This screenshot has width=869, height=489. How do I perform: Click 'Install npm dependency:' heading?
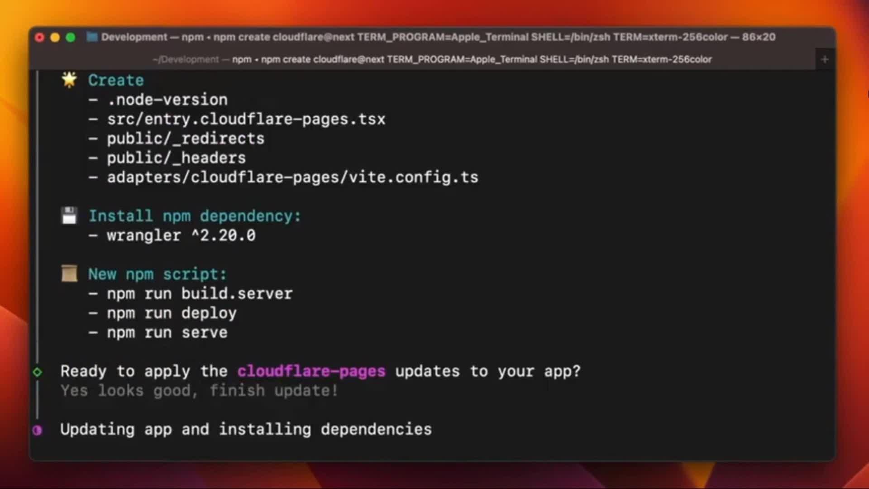coord(195,216)
